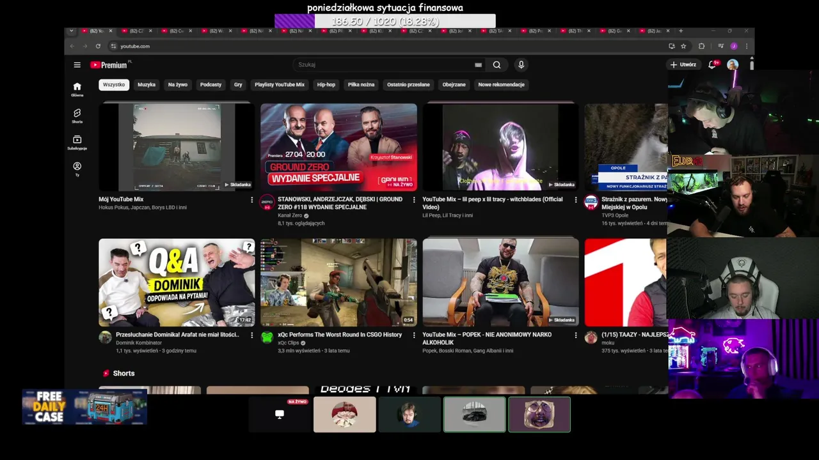Click the search magnifier button

[x=497, y=65]
